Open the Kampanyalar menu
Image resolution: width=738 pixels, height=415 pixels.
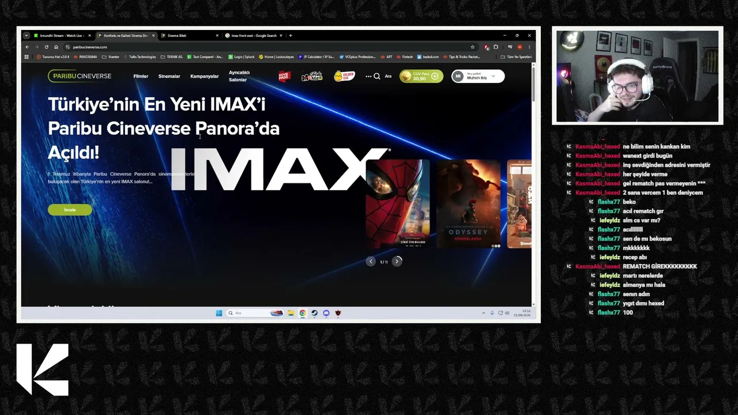tap(205, 76)
